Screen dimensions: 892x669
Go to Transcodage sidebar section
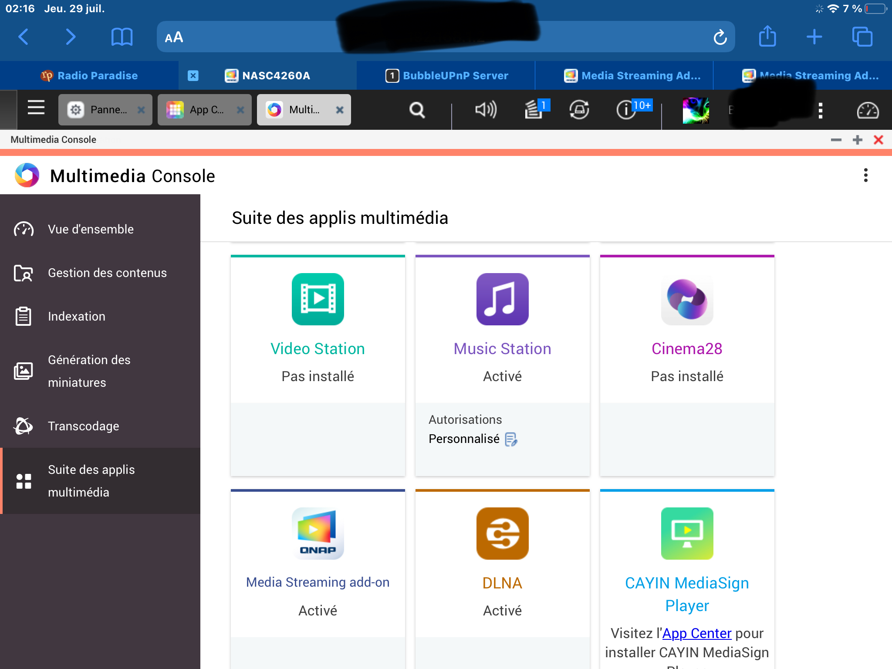[x=83, y=426]
